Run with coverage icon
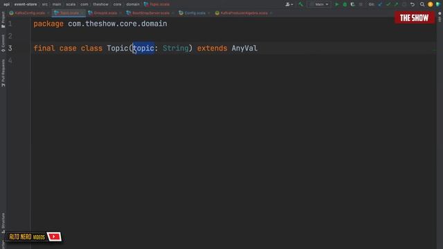The image size is (443, 249). [352, 4]
